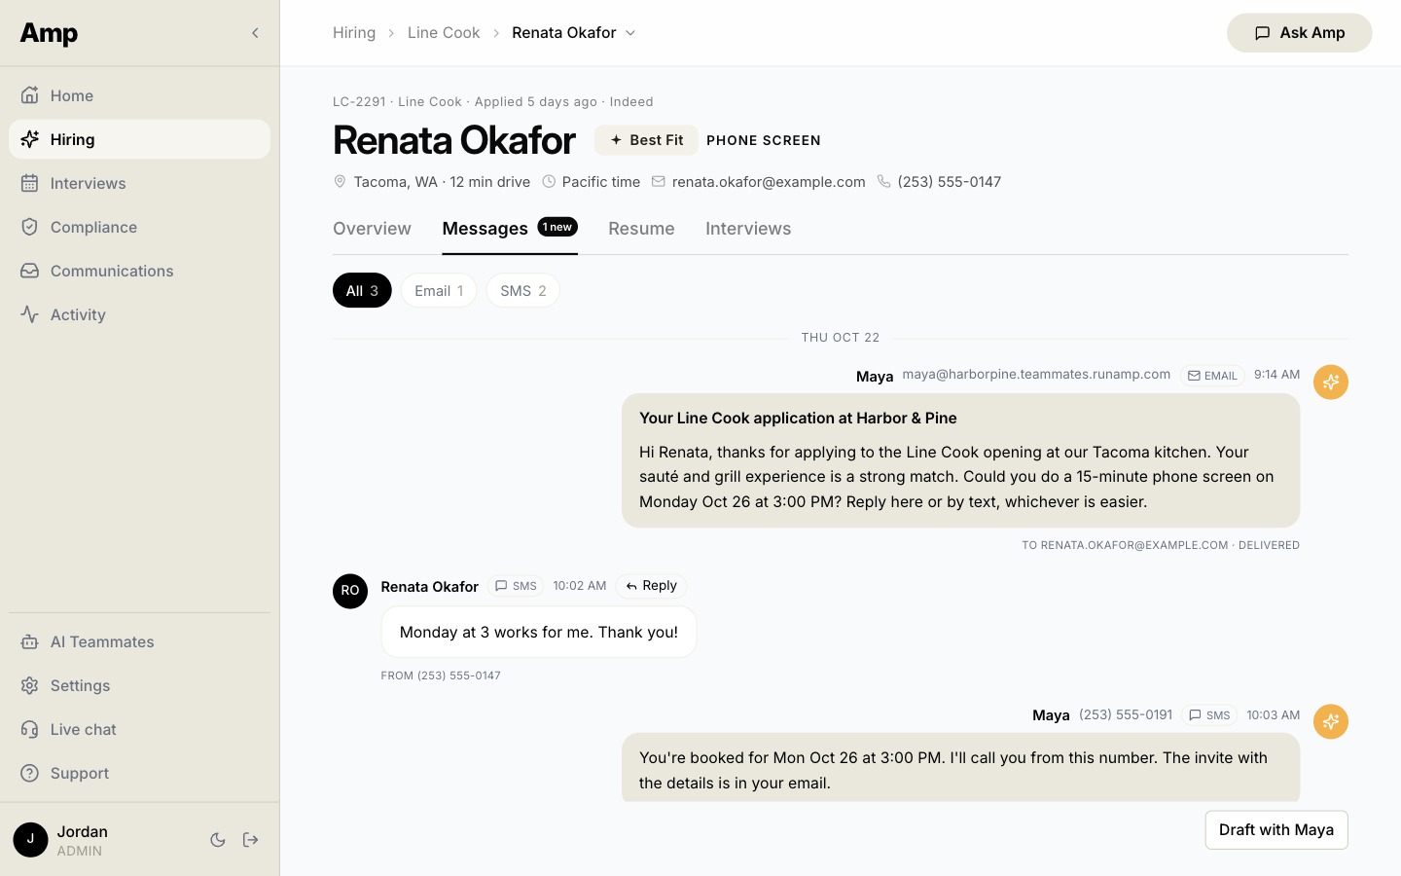Click Maya's AI avatar on the email
Screen dimensions: 1401x876
tap(1331, 382)
